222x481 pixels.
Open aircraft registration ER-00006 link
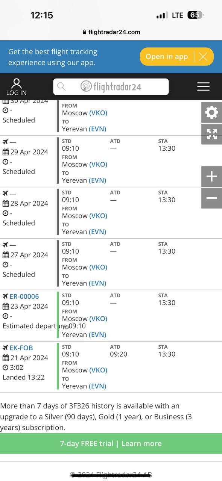click(24, 296)
